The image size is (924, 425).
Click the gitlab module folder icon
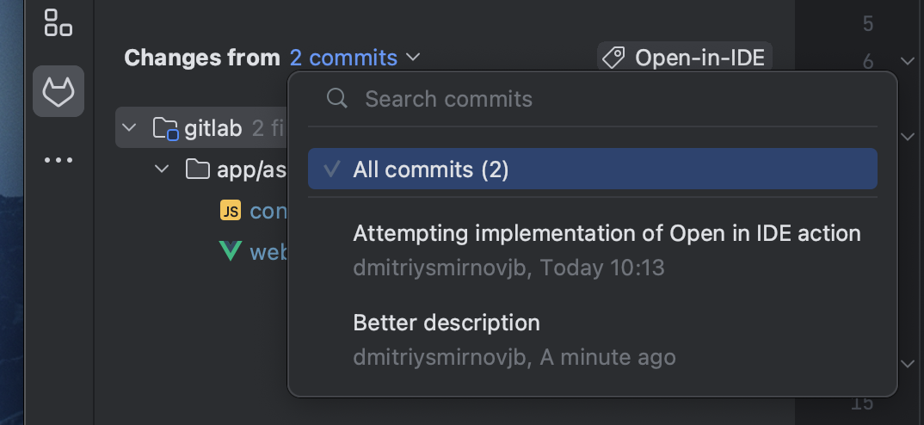(x=165, y=129)
